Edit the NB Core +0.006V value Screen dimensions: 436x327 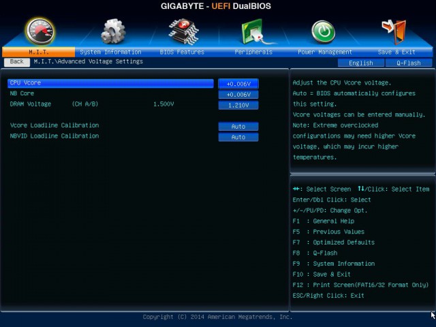pos(238,95)
